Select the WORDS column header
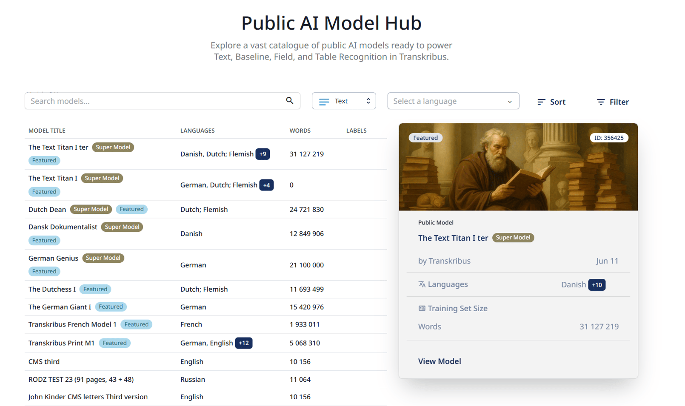The width and height of the screenshot is (685, 406). click(x=300, y=131)
